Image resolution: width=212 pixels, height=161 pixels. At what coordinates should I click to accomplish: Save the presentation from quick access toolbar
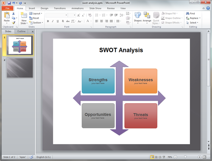[9, 2]
